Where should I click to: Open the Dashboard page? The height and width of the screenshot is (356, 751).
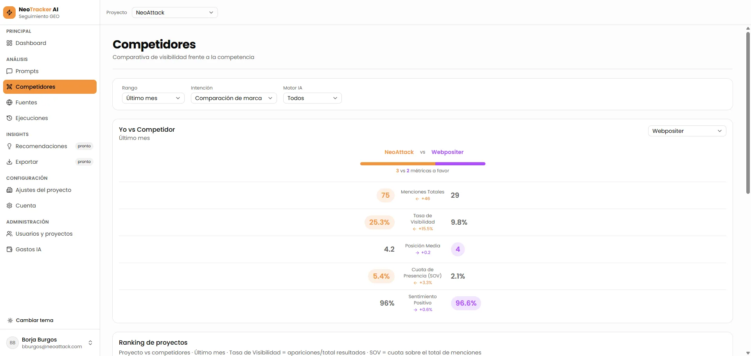coord(50,43)
